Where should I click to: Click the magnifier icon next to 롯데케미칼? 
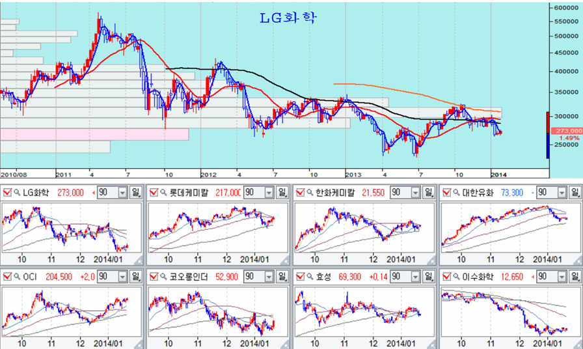click(163, 193)
